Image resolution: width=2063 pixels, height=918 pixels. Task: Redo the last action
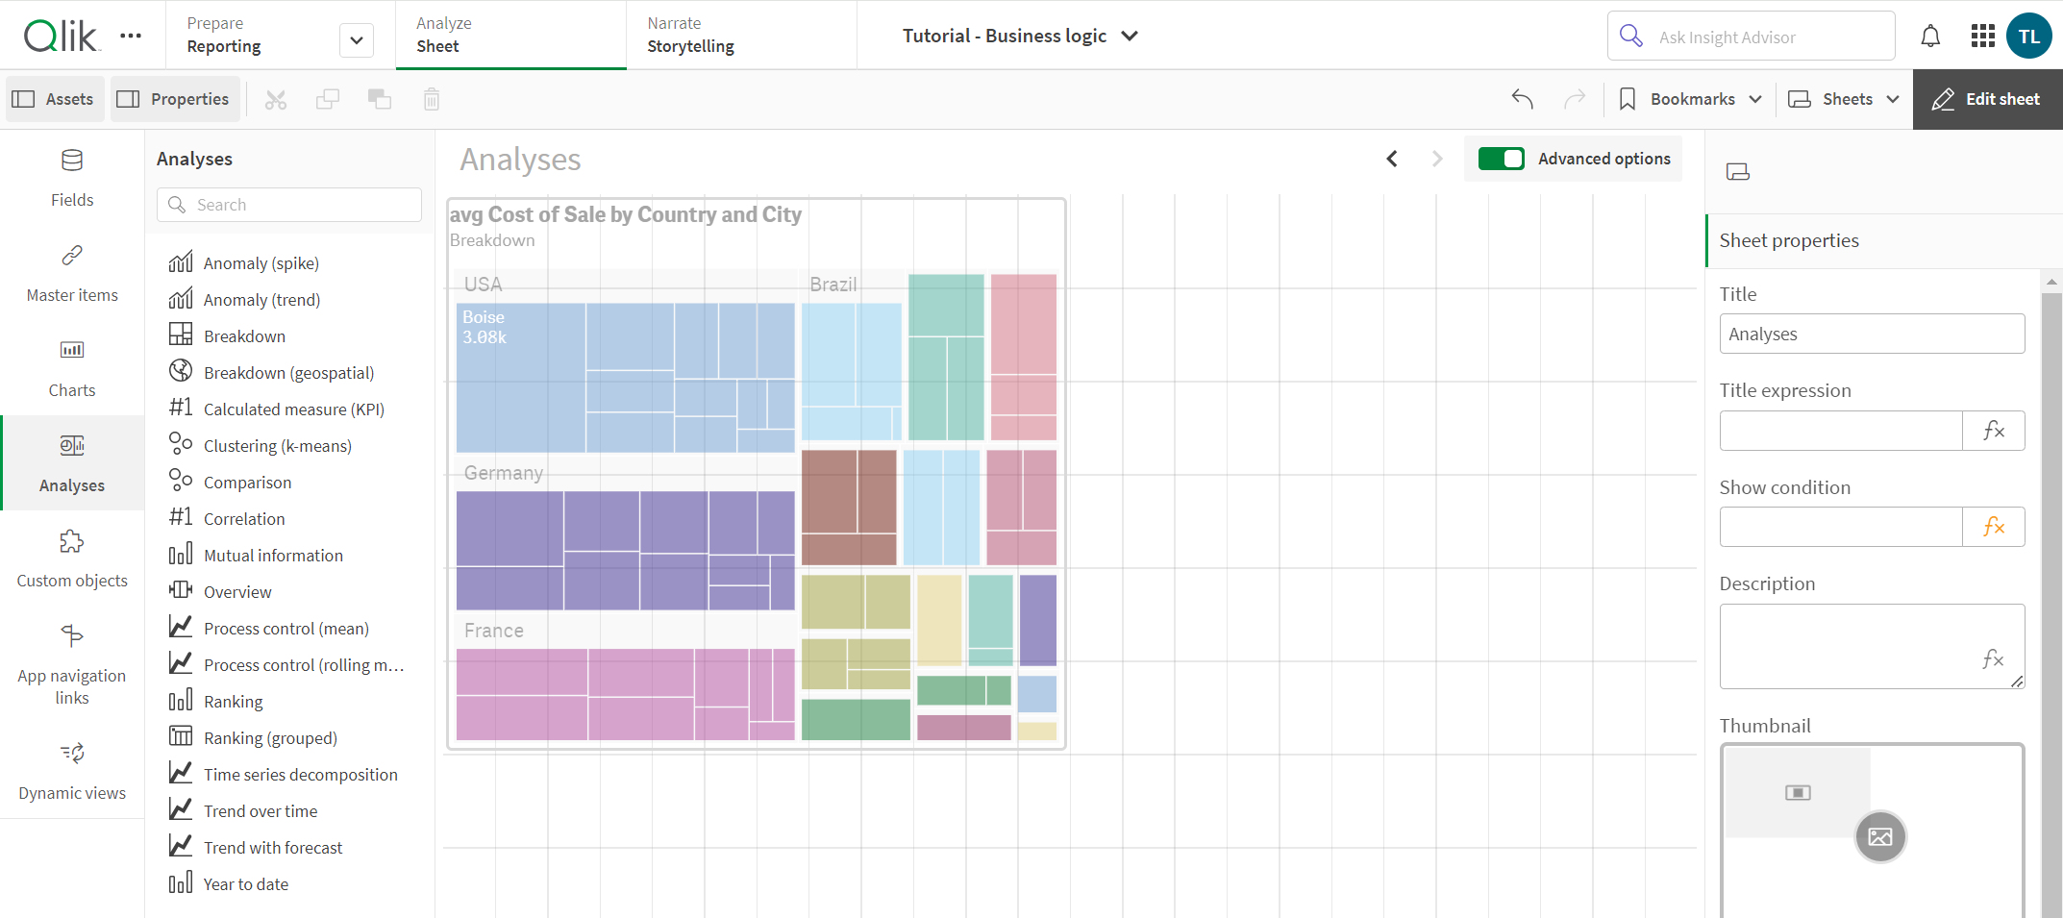coord(1575,99)
